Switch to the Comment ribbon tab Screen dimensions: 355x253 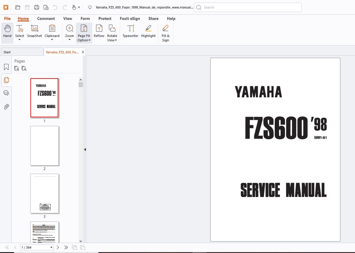[46, 18]
